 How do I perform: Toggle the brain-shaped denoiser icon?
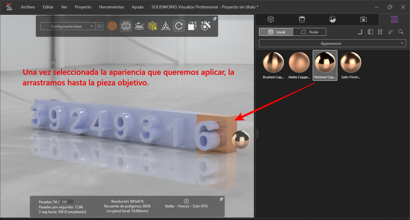click(126, 26)
